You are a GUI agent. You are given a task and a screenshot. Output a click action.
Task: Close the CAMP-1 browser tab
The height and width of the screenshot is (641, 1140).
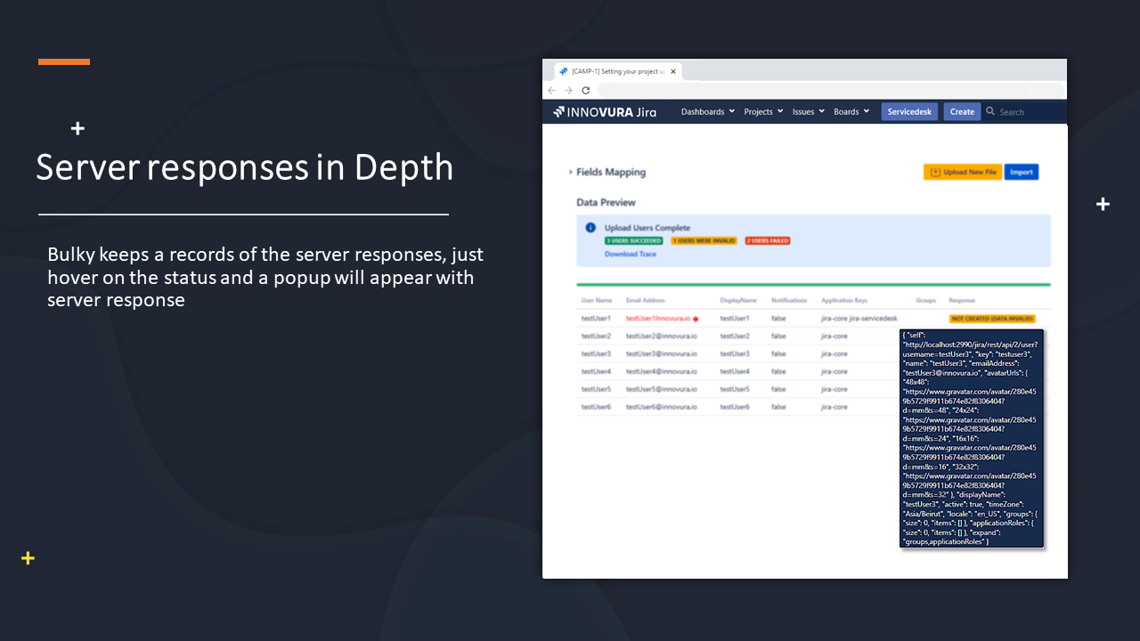673,71
